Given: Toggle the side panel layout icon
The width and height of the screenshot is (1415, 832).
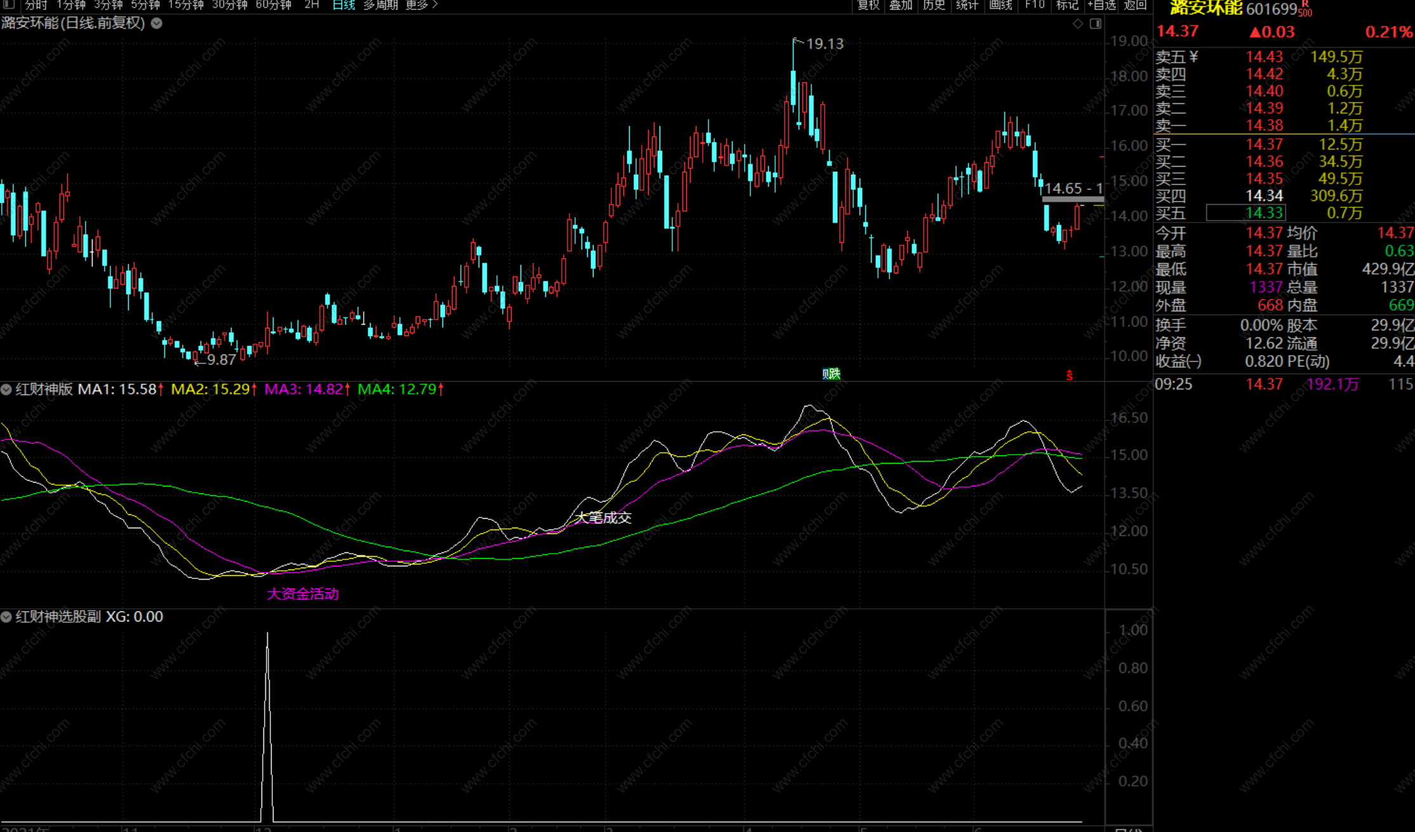Looking at the screenshot, I should pyautogui.click(x=1095, y=23).
